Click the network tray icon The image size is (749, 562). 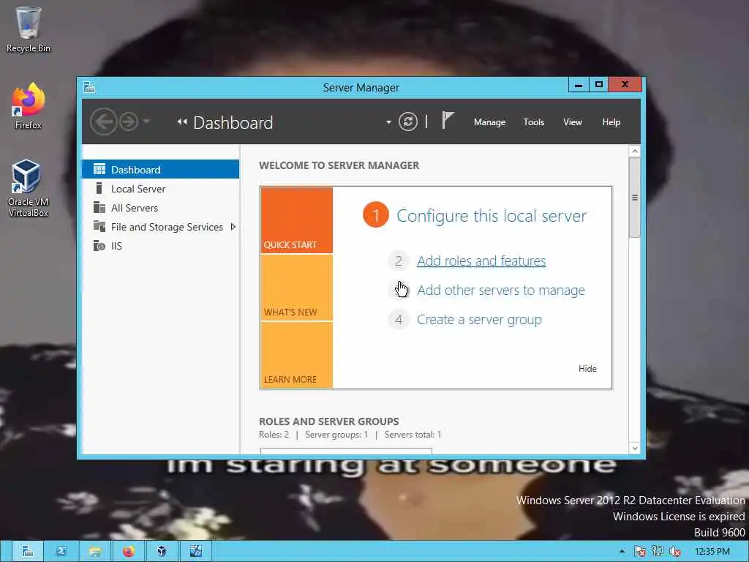point(658,552)
